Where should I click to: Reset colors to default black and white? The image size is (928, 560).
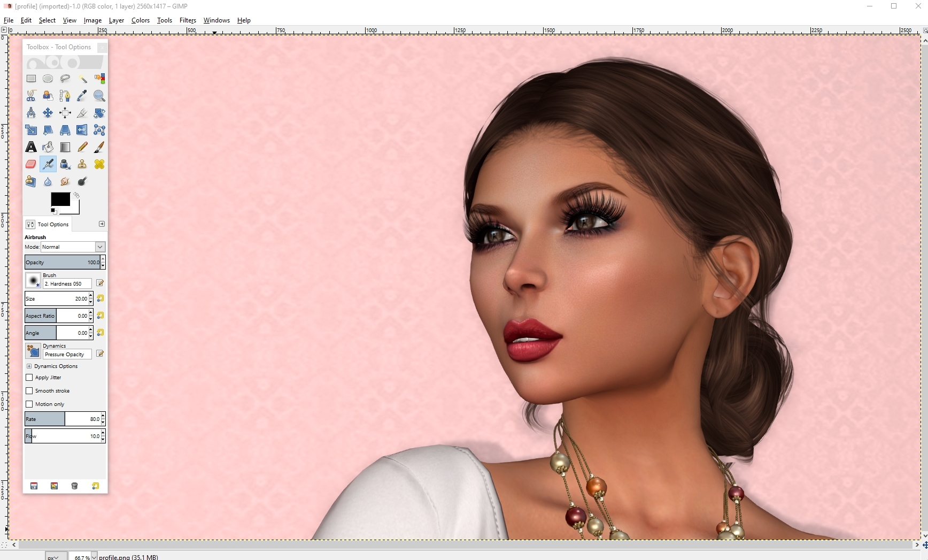tap(53, 211)
